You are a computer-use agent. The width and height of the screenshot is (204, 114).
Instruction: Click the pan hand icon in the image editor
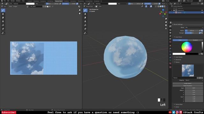click(79, 13)
